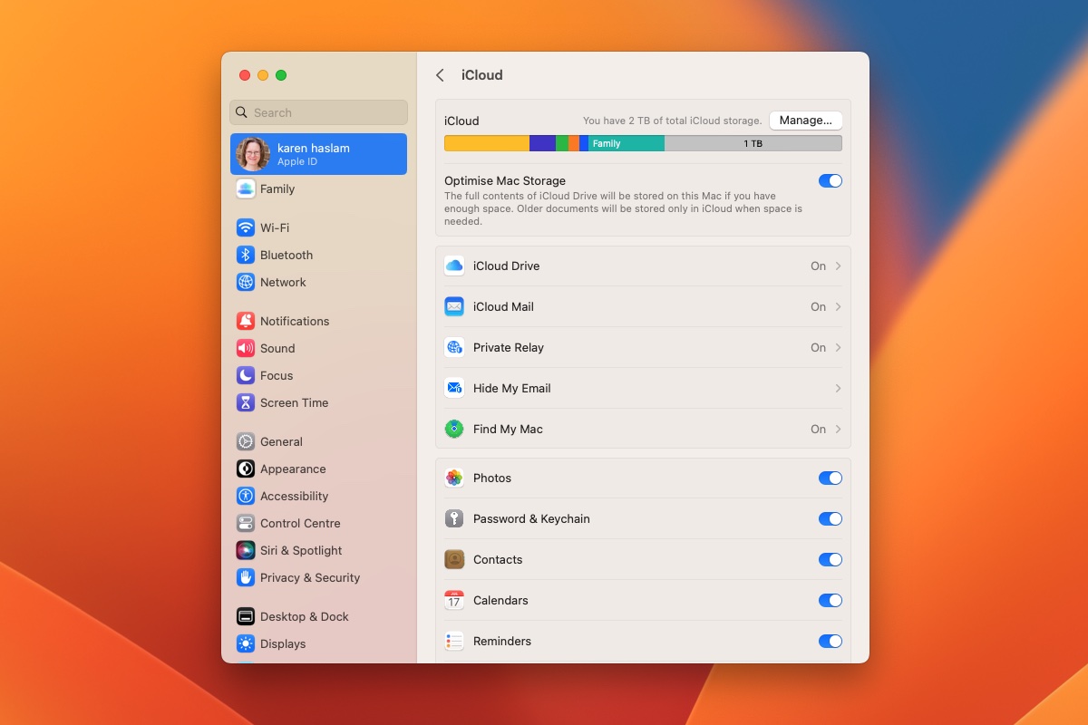Image resolution: width=1088 pixels, height=725 pixels.
Task: Click the Manage... storage button
Action: tap(806, 120)
